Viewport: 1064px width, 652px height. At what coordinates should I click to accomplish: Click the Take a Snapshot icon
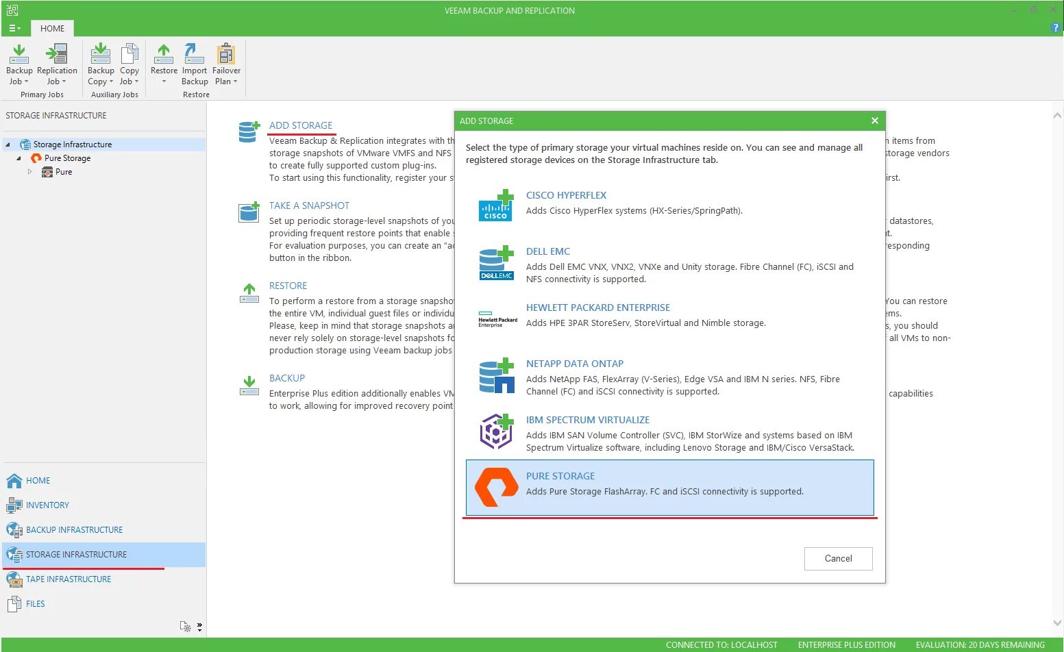pos(249,212)
